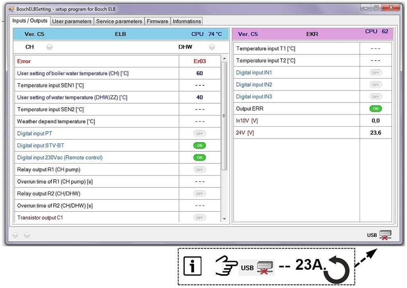Click 'Temperature input T1 [°C]' label
407x288 pixels.
click(266, 48)
